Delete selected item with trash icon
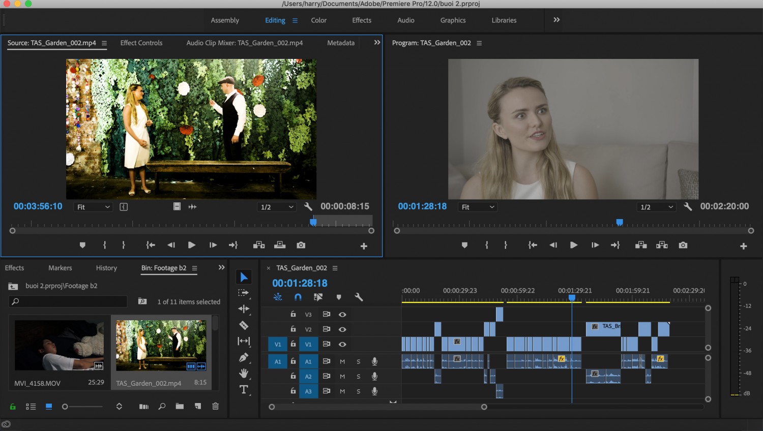The width and height of the screenshot is (763, 431). (x=215, y=406)
